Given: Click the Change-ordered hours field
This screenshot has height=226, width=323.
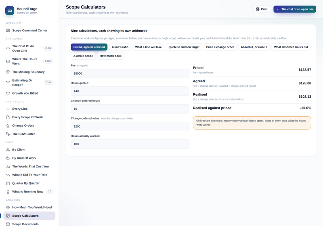Looking at the screenshot, I should (130, 109).
